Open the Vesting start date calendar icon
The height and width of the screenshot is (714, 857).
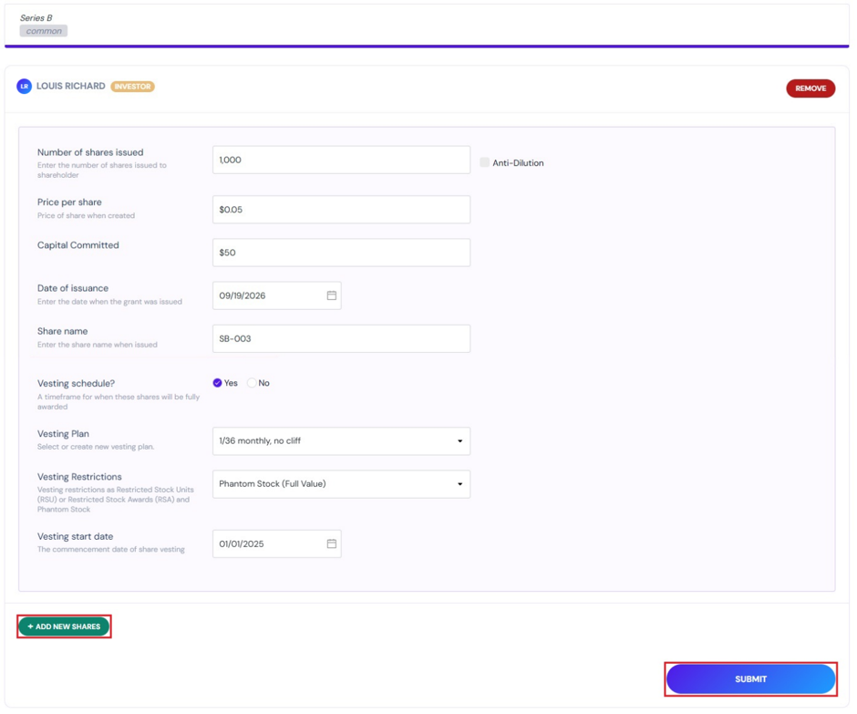point(331,544)
